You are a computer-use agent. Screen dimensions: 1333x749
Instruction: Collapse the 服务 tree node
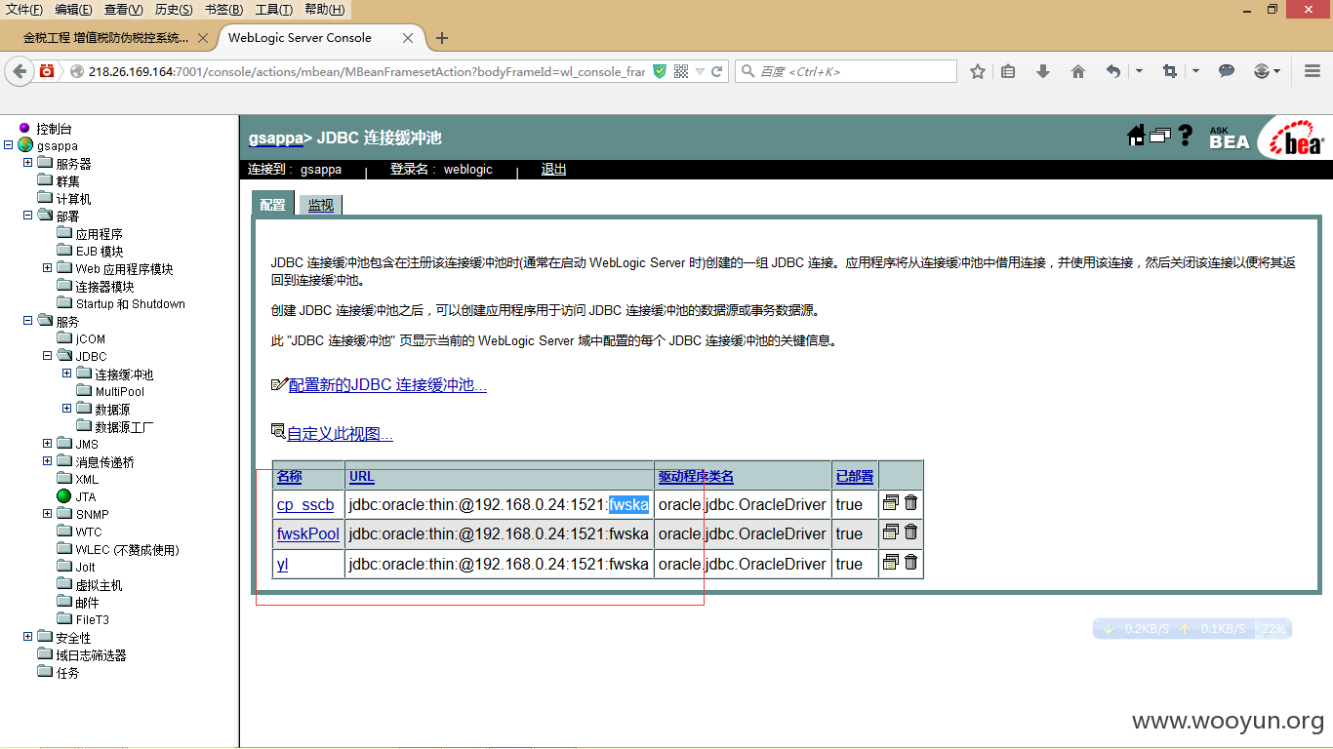tap(27, 321)
